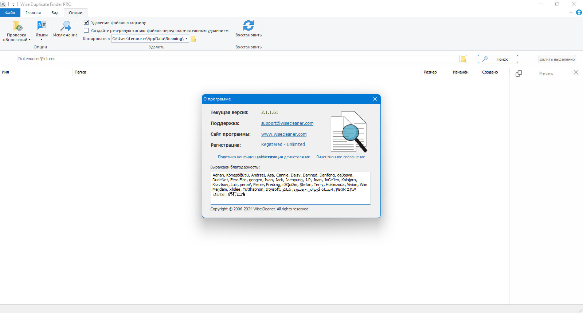Viewport: 583px width, 313px height.
Task: Click the D:\Lenouser\Pictures path field
Action: click(238, 59)
